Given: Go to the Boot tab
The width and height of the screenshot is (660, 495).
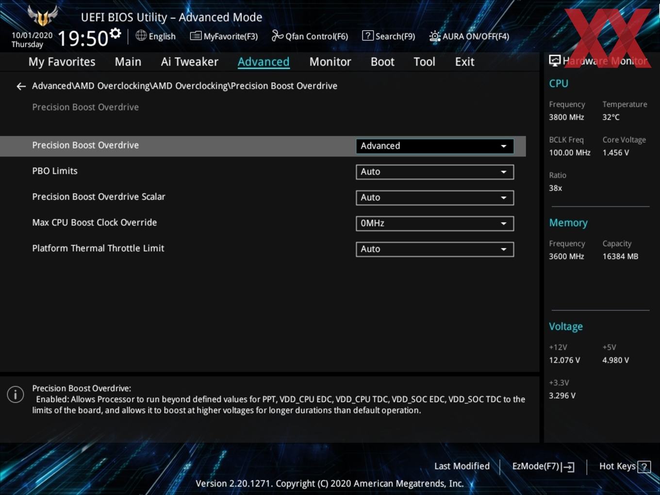Looking at the screenshot, I should [x=382, y=62].
